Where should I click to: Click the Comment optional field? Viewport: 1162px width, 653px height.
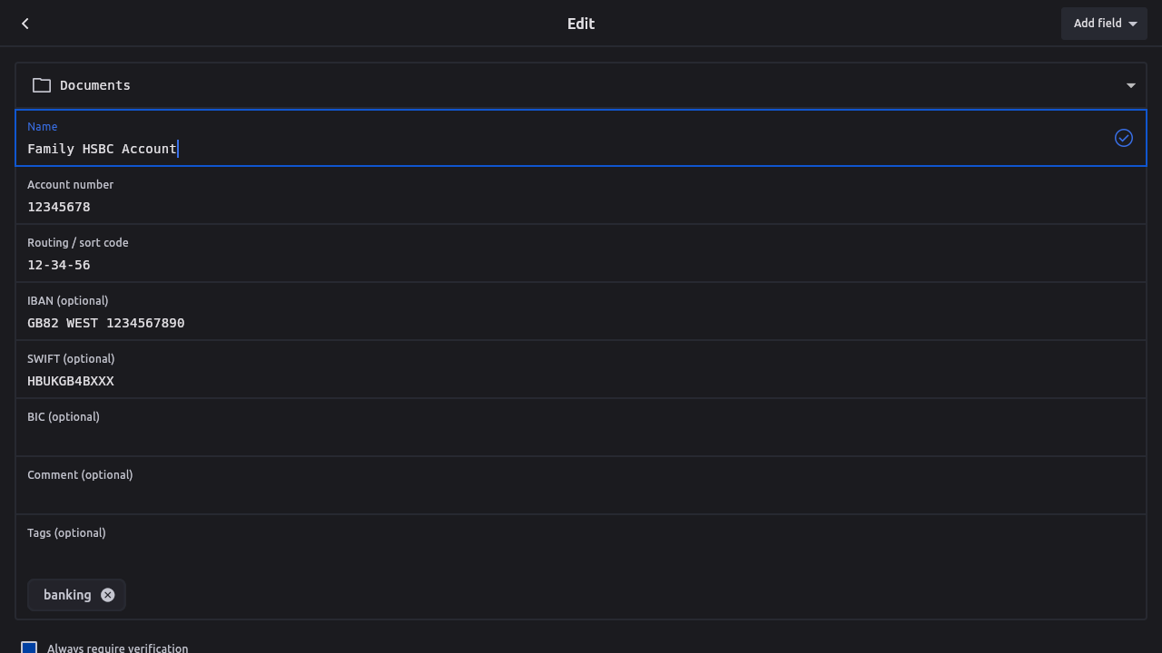pyautogui.click(x=581, y=495)
